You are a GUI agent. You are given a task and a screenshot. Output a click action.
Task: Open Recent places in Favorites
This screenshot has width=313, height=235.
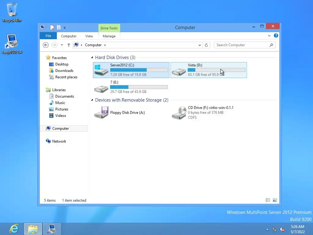click(66, 77)
